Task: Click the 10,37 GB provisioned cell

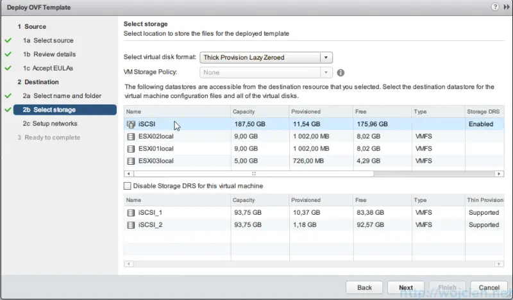Action: click(307, 213)
